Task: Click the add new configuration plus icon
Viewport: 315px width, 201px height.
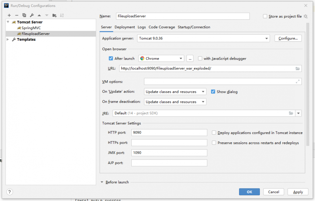Action: tap(9, 15)
